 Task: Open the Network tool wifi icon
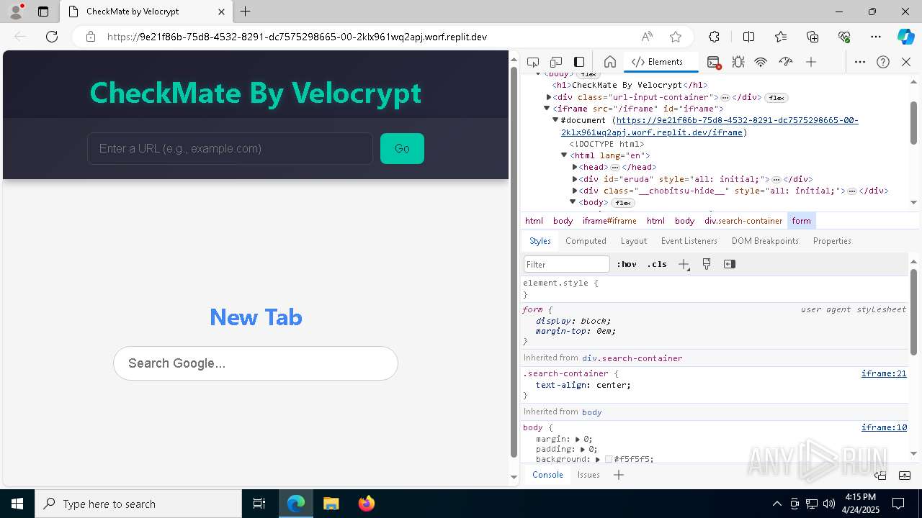point(761,62)
